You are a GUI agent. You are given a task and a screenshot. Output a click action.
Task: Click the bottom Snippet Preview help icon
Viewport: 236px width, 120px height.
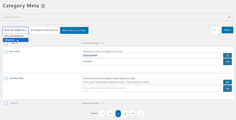click(103, 103)
